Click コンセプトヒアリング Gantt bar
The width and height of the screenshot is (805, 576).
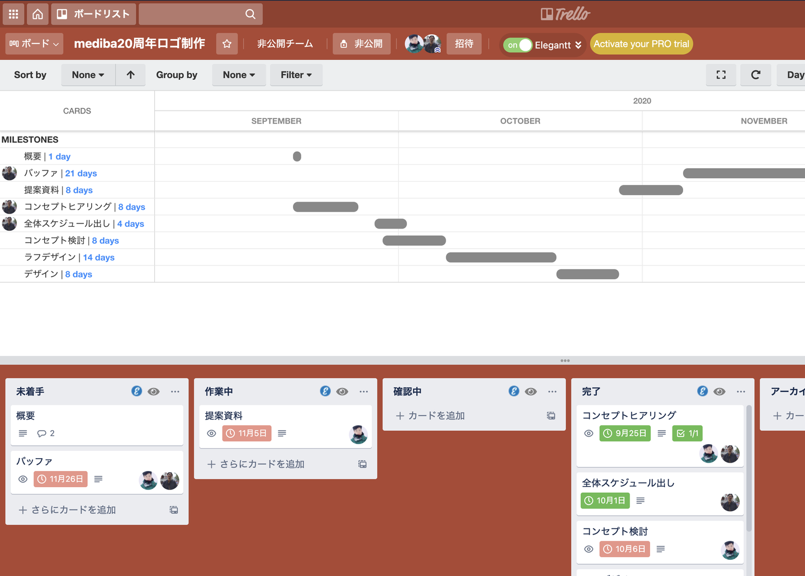(325, 207)
